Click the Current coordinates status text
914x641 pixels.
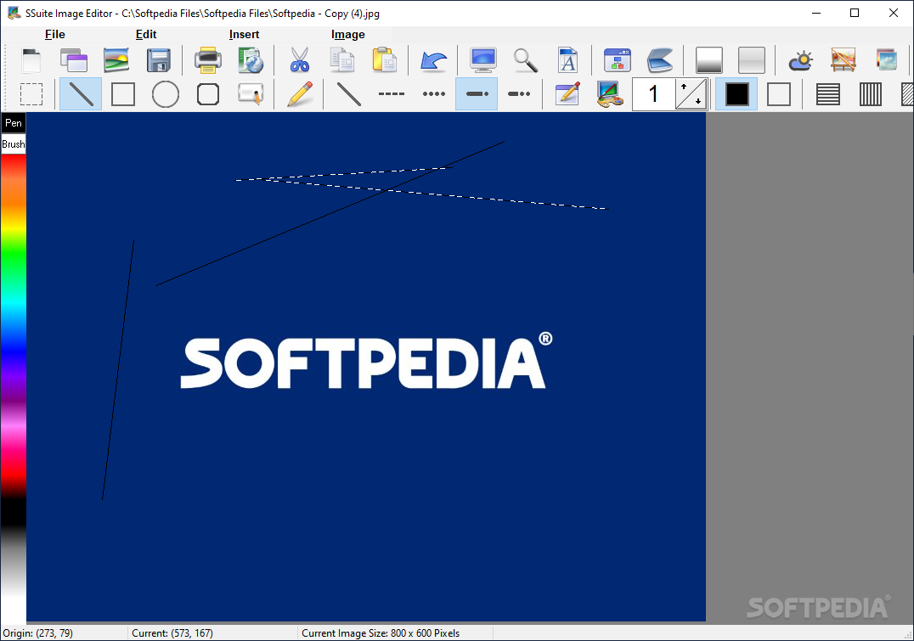pos(172,633)
